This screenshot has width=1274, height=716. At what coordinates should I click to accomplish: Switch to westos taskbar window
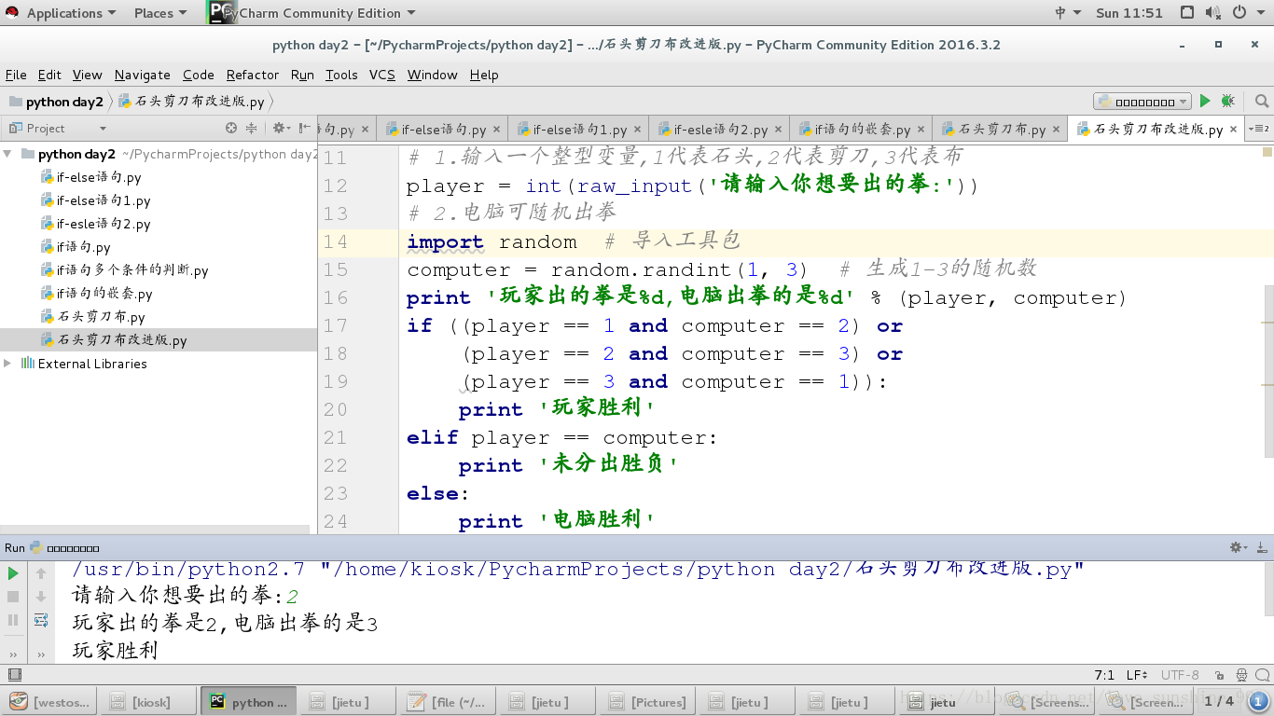(49, 702)
